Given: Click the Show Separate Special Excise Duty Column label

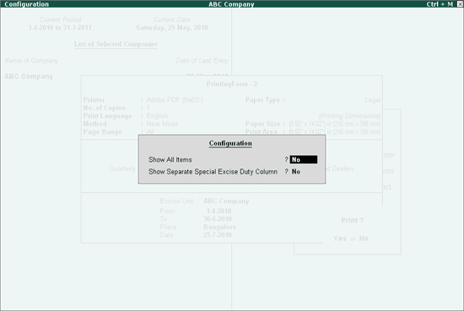Looking at the screenshot, I should point(213,172).
